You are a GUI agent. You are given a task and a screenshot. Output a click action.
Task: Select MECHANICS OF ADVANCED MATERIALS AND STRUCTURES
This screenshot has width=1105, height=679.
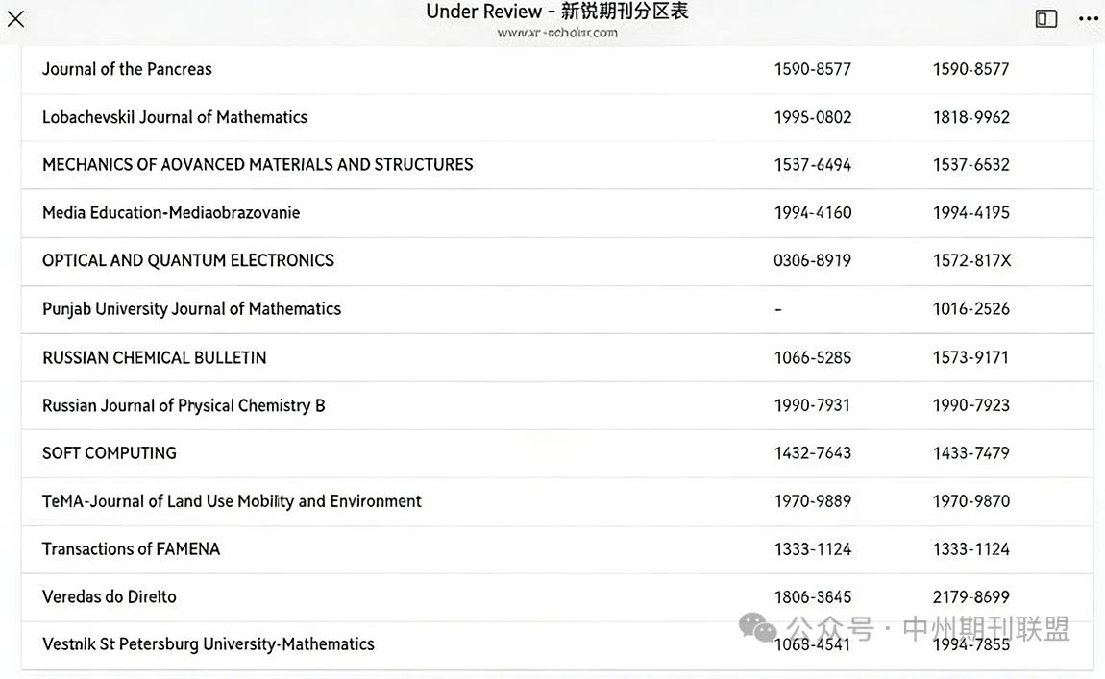point(257,164)
